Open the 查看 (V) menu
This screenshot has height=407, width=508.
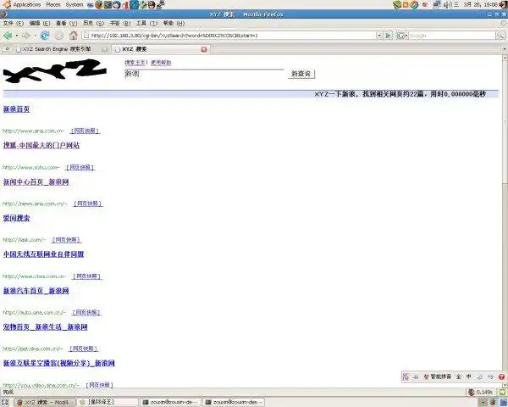[x=66, y=24]
